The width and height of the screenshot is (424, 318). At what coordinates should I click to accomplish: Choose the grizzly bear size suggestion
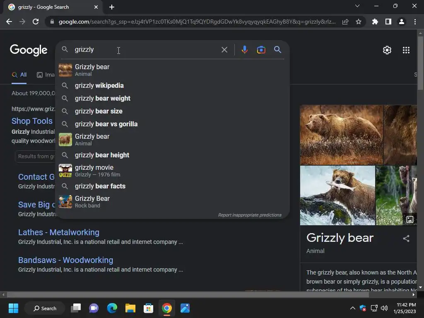pos(173,111)
